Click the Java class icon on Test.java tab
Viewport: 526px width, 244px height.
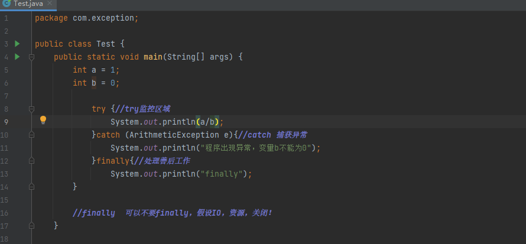coord(6,4)
